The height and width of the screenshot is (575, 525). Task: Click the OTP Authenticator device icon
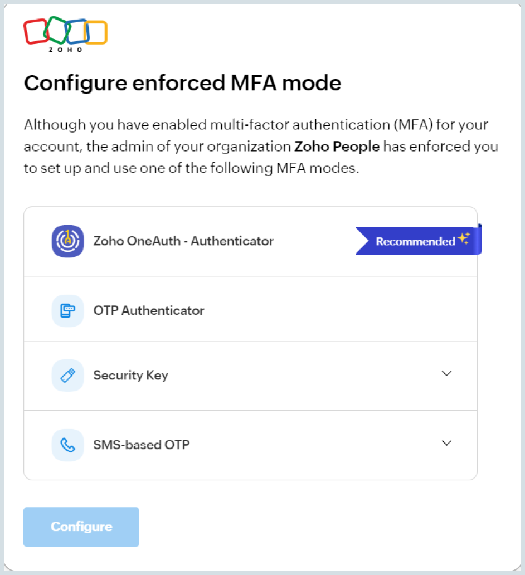tap(67, 310)
